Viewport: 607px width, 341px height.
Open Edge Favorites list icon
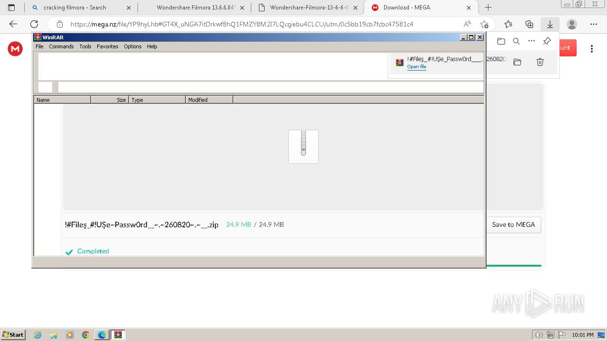pos(508,24)
